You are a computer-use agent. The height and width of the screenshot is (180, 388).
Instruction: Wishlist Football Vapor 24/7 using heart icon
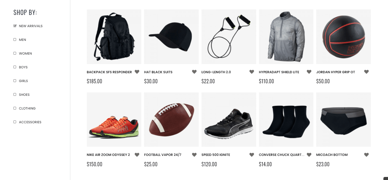194,155
